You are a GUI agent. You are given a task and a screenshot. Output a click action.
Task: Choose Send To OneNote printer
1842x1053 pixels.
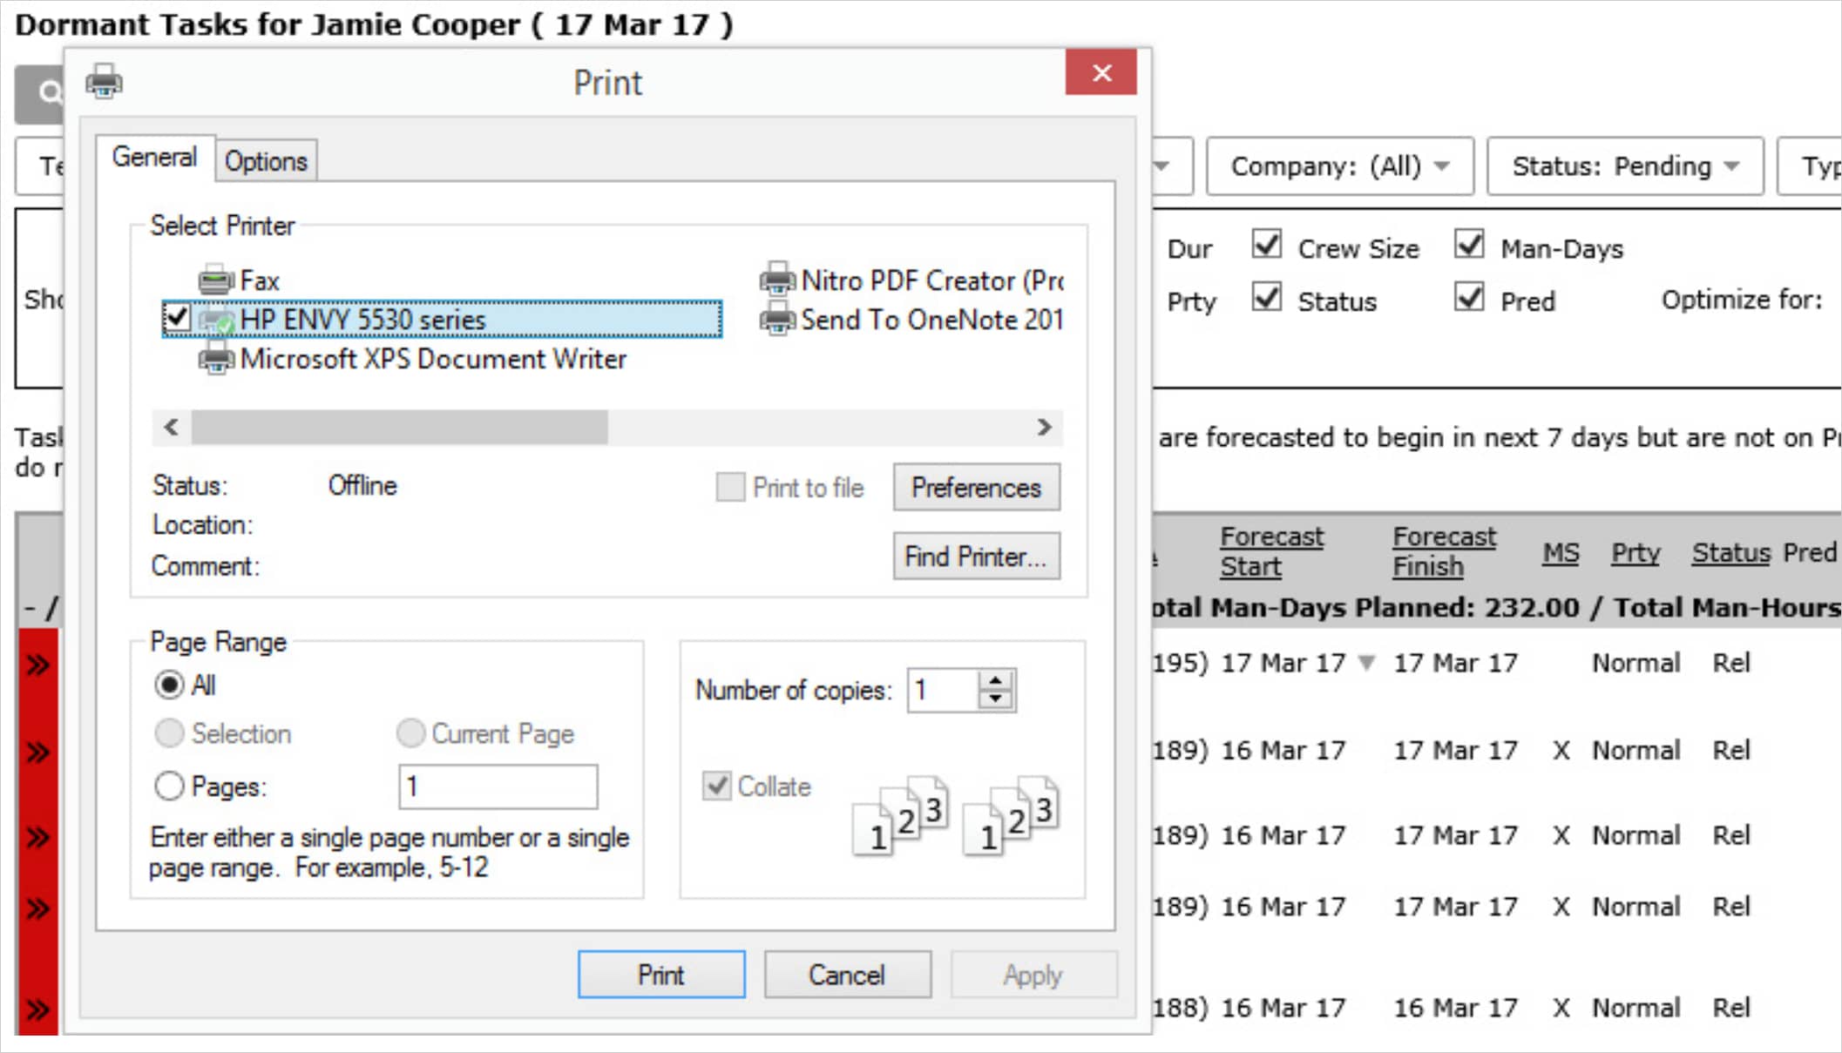pyautogui.click(x=911, y=320)
